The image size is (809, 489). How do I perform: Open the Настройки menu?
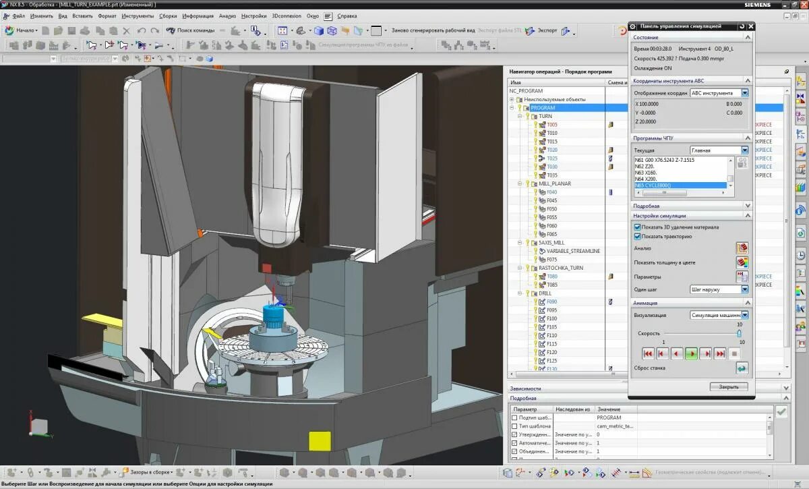pyautogui.click(x=253, y=15)
